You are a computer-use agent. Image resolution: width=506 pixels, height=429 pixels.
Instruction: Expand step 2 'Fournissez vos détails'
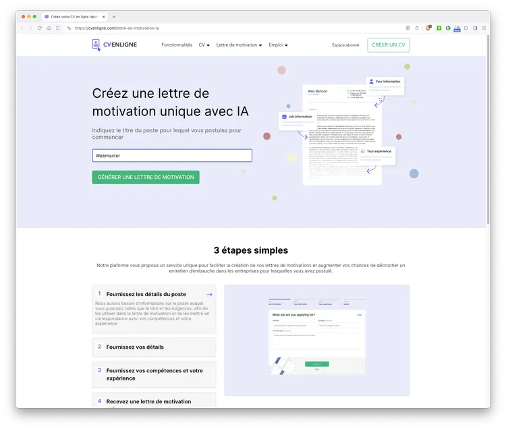coord(154,347)
